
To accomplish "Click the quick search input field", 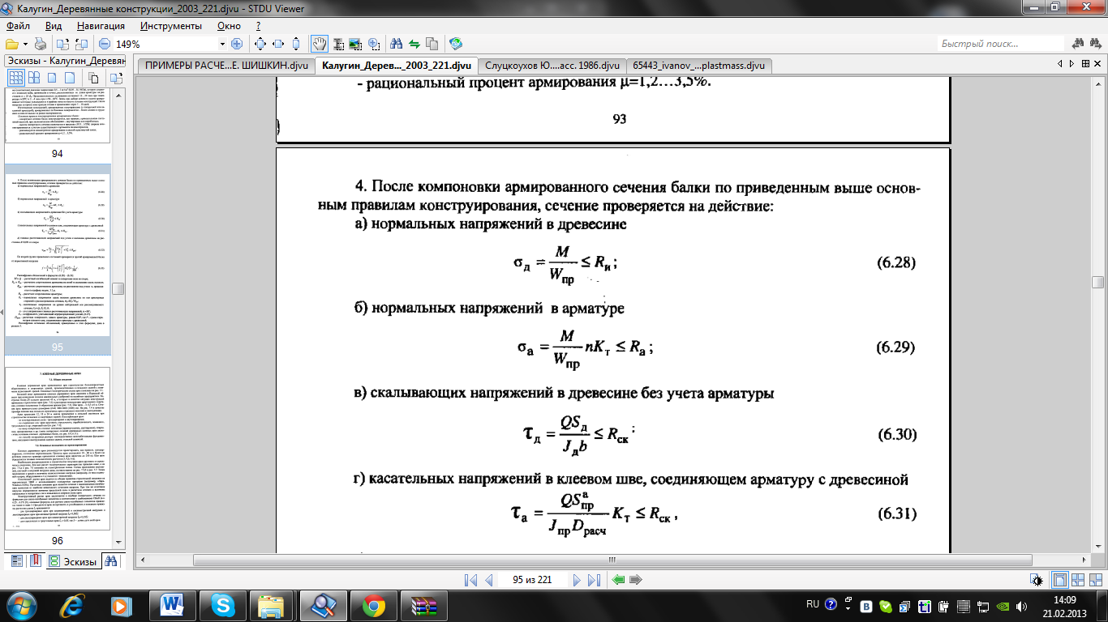I will pos(1001,44).
